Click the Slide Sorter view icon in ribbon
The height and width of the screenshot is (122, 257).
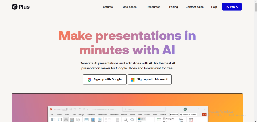[x=66, y=120]
